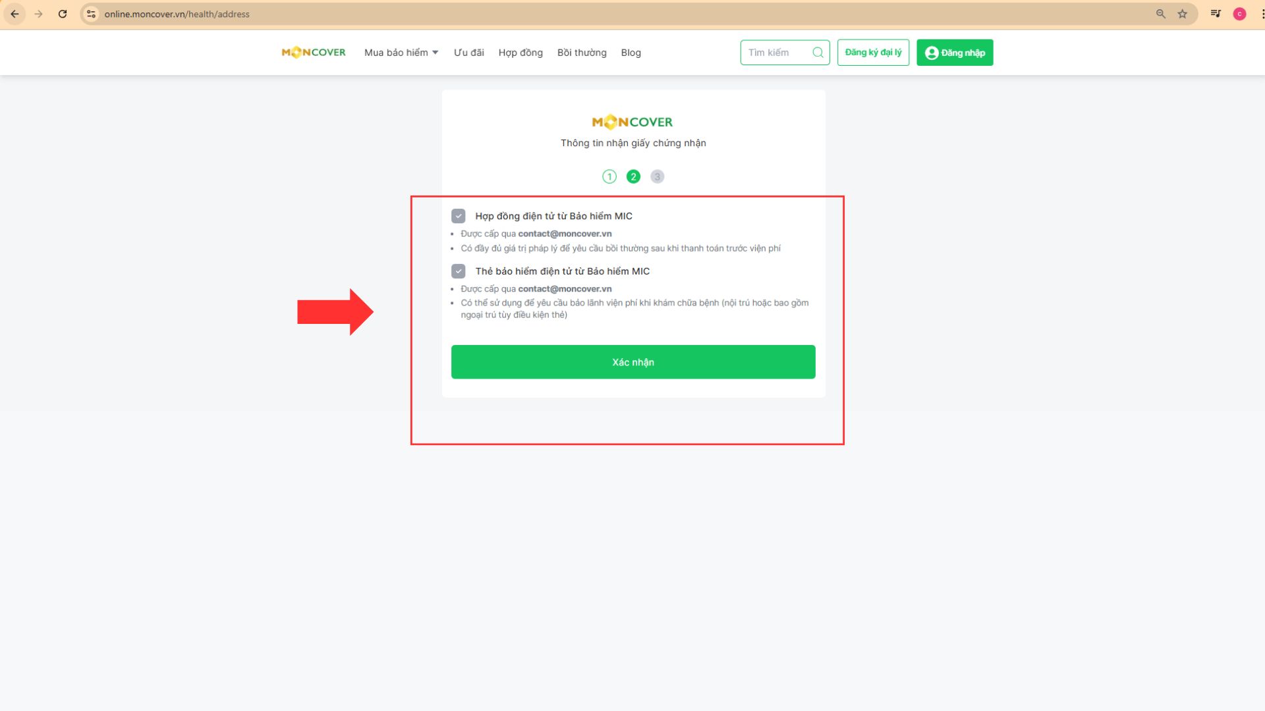Toggle Thẻ bảo hiểm điện tử từ Bảo hiểm MIC checkbox
The image size is (1265, 711).
(459, 271)
